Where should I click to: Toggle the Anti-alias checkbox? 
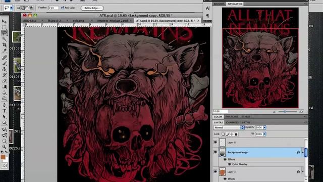(x=63, y=8)
